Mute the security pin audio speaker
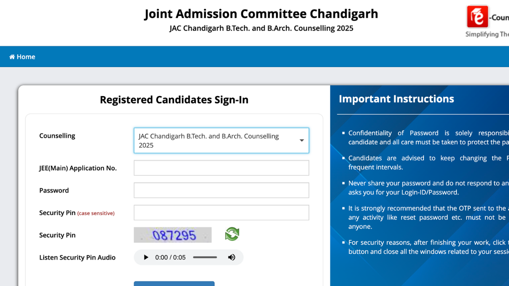Screen dimensions: 509x286 (x=231, y=257)
